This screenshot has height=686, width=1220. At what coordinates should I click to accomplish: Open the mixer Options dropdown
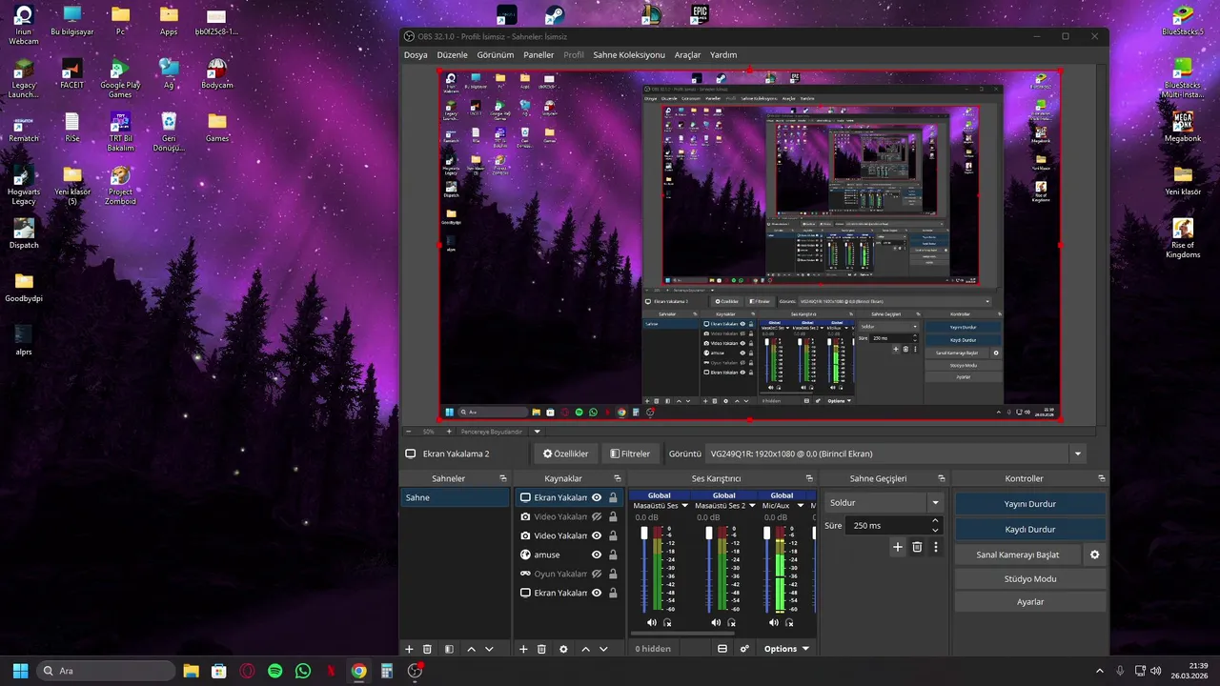786,649
